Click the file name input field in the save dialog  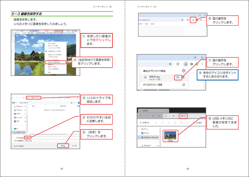click(52, 138)
